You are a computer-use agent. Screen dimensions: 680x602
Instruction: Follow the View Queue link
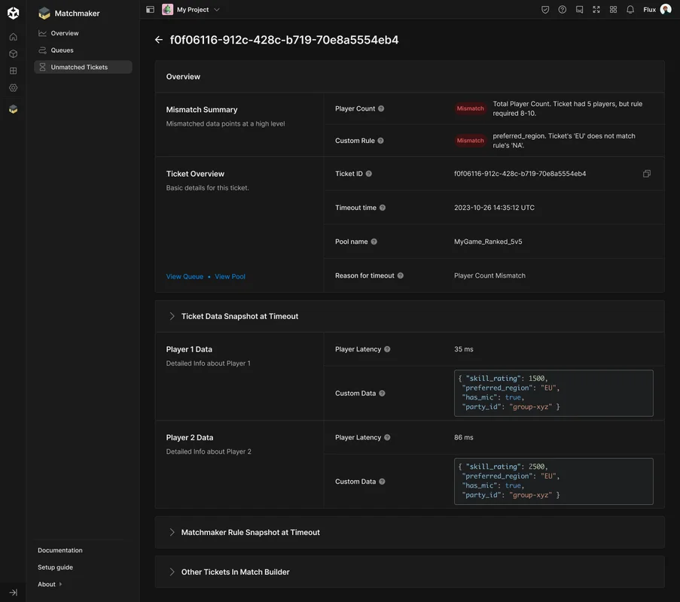point(184,276)
